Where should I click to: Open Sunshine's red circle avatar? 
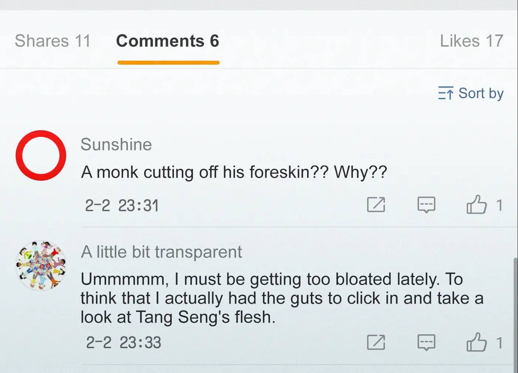41,155
